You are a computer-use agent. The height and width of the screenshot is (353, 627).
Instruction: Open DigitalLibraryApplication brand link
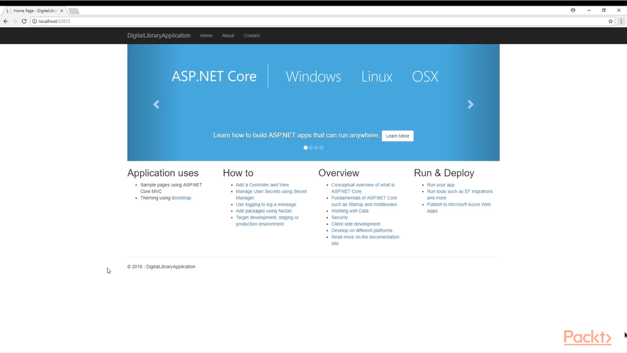coord(159,35)
